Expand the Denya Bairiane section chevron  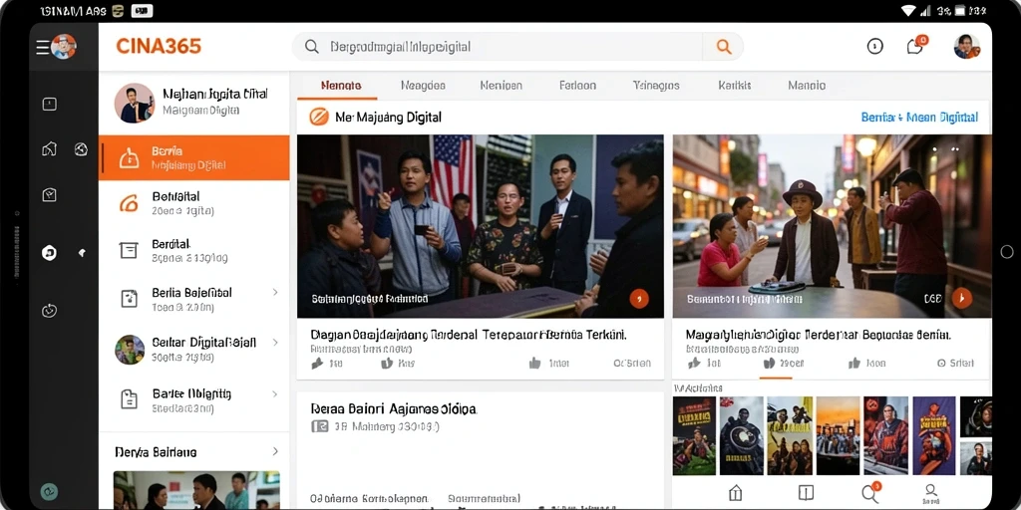(275, 451)
